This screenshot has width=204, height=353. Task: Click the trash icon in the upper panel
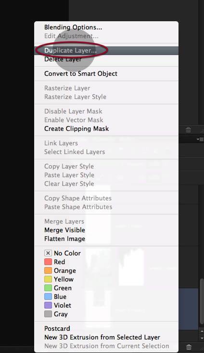tap(188, 129)
